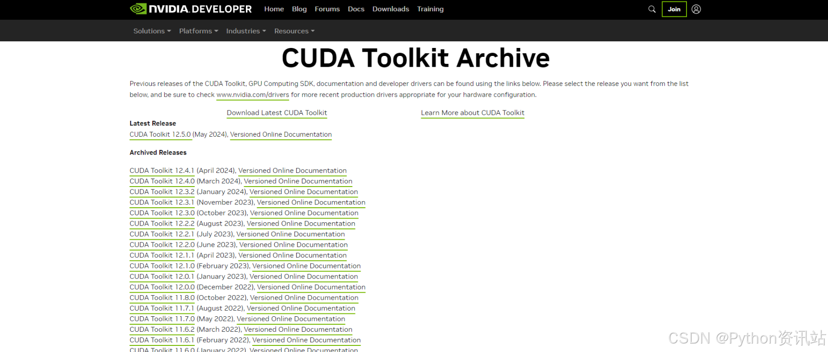This screenshot has width=828, height=352.
Task: Open CUDA Toolkit 11.6.1 link
Action: (162, 340)
